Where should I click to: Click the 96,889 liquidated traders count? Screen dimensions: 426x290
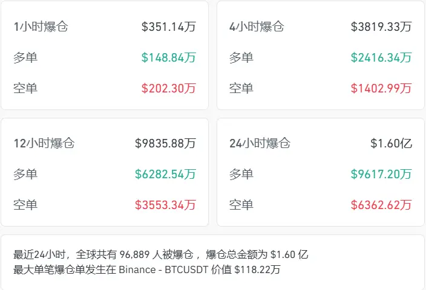point(140,254)
